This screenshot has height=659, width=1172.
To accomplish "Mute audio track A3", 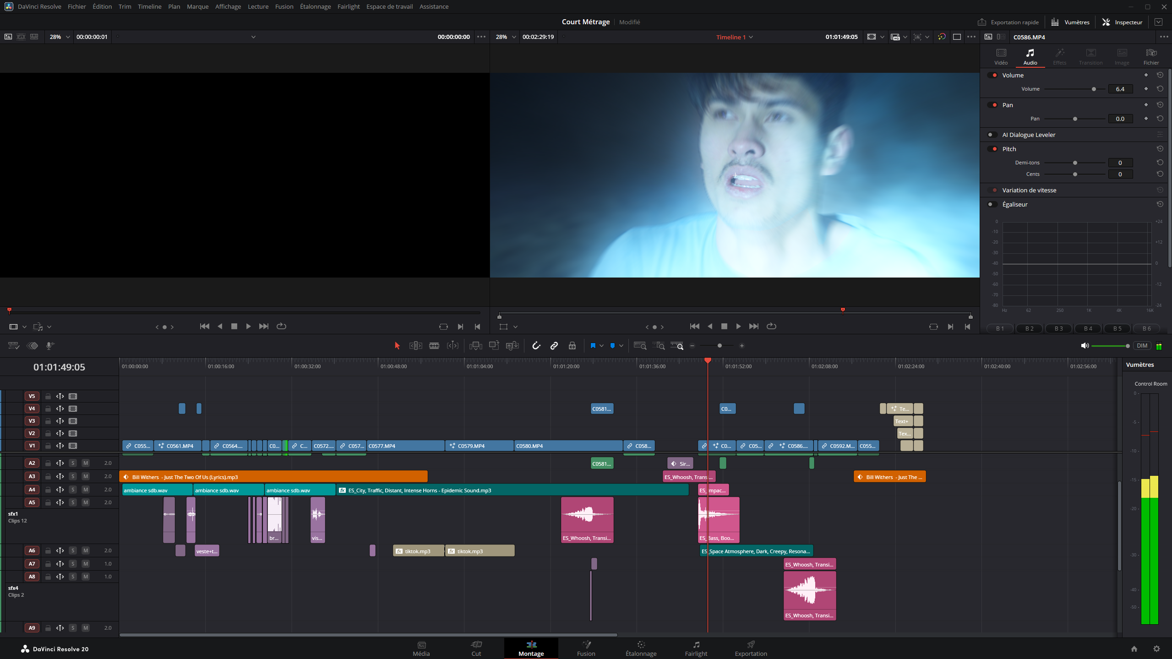I will pos(85,476).
